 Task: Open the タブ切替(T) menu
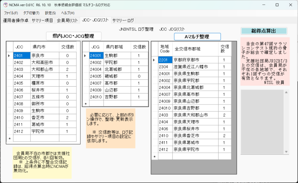tap(31, 13)
